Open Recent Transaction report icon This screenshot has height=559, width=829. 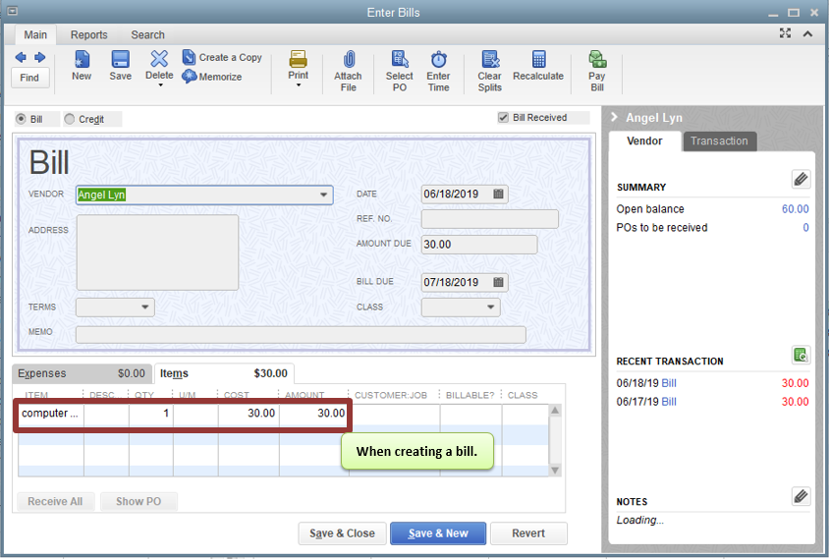[x=801, y=355]
